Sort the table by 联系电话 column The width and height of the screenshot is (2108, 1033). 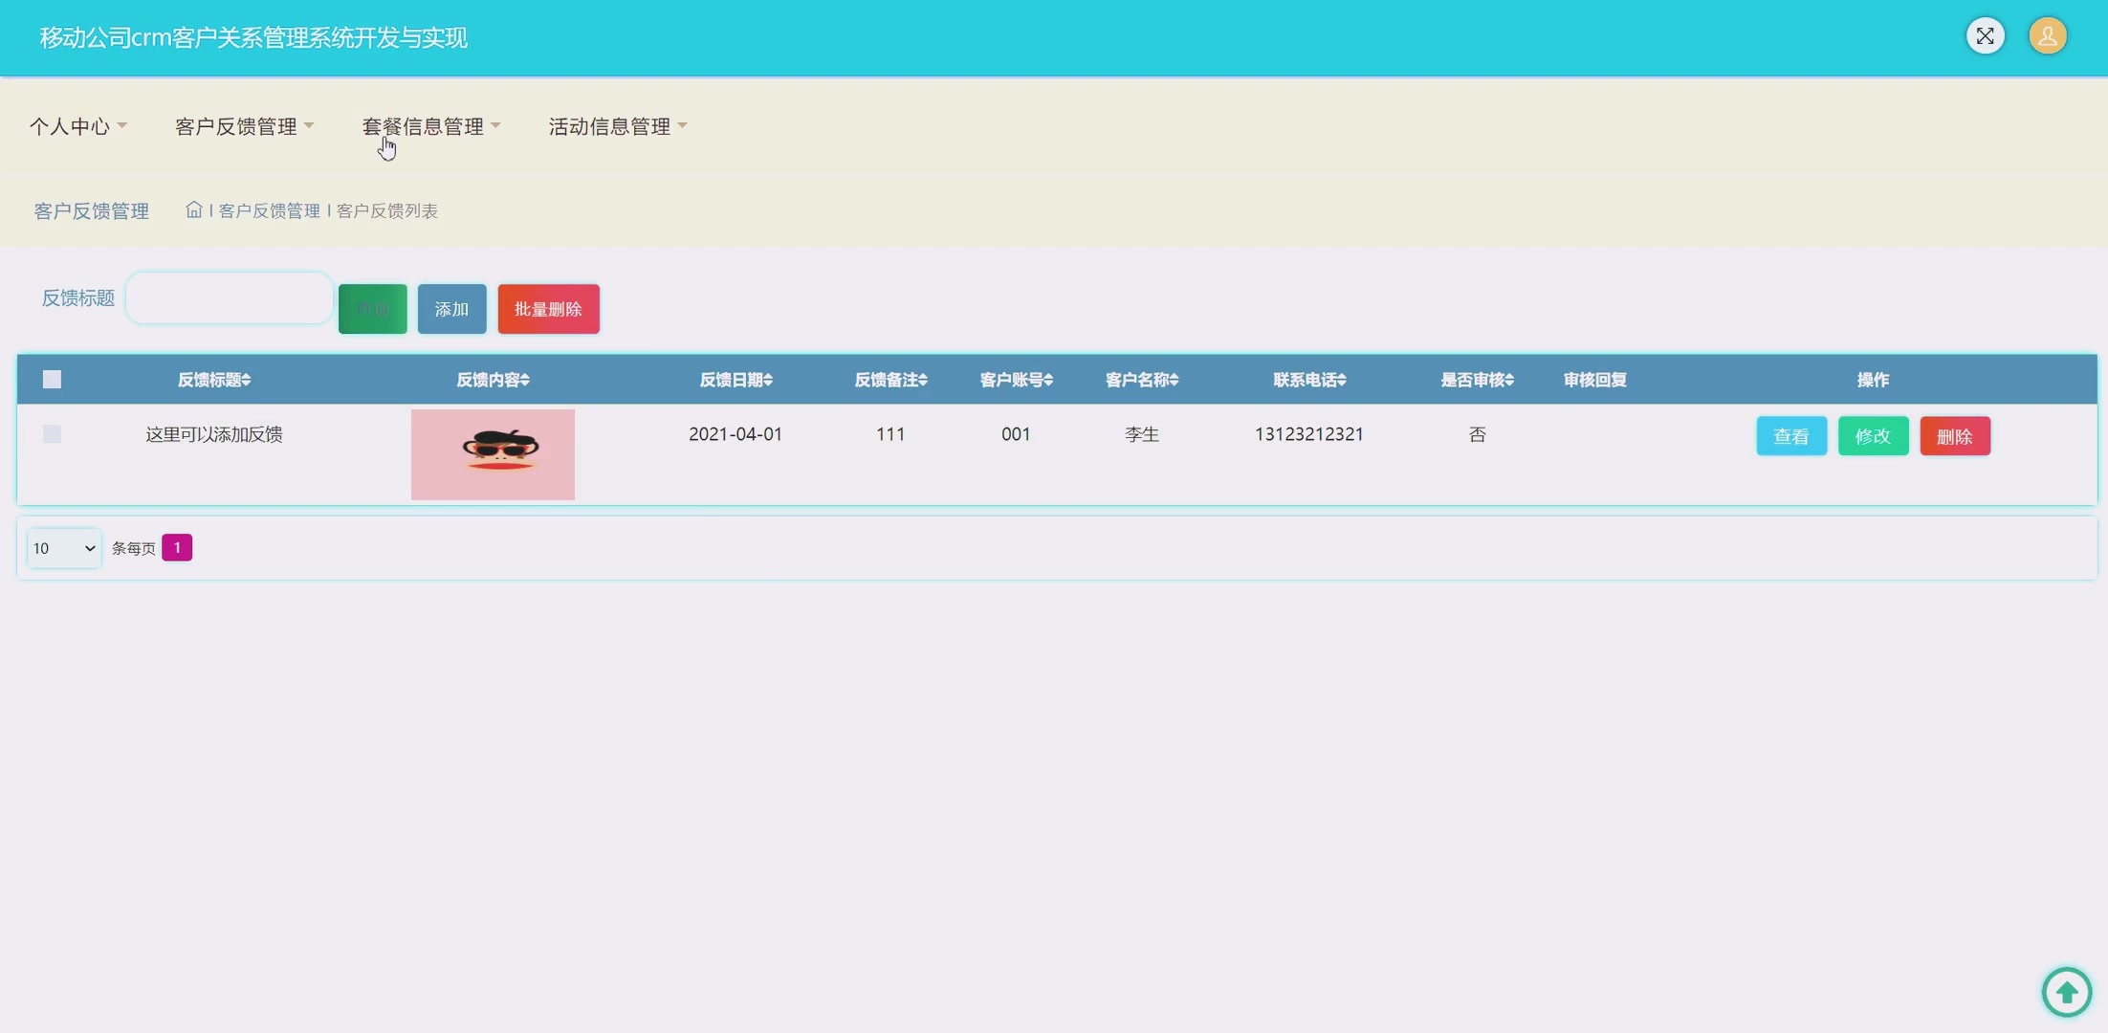click(x=1308, y=380)
